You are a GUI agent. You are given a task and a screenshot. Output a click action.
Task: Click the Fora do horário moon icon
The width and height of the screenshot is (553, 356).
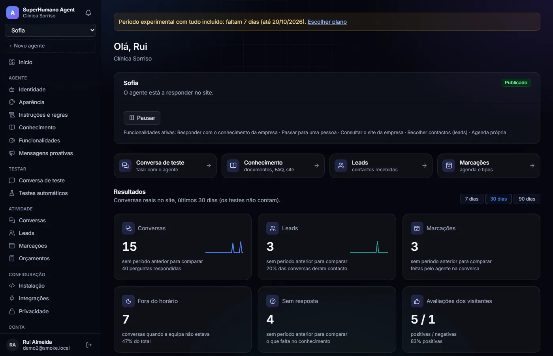coord(128,301)
